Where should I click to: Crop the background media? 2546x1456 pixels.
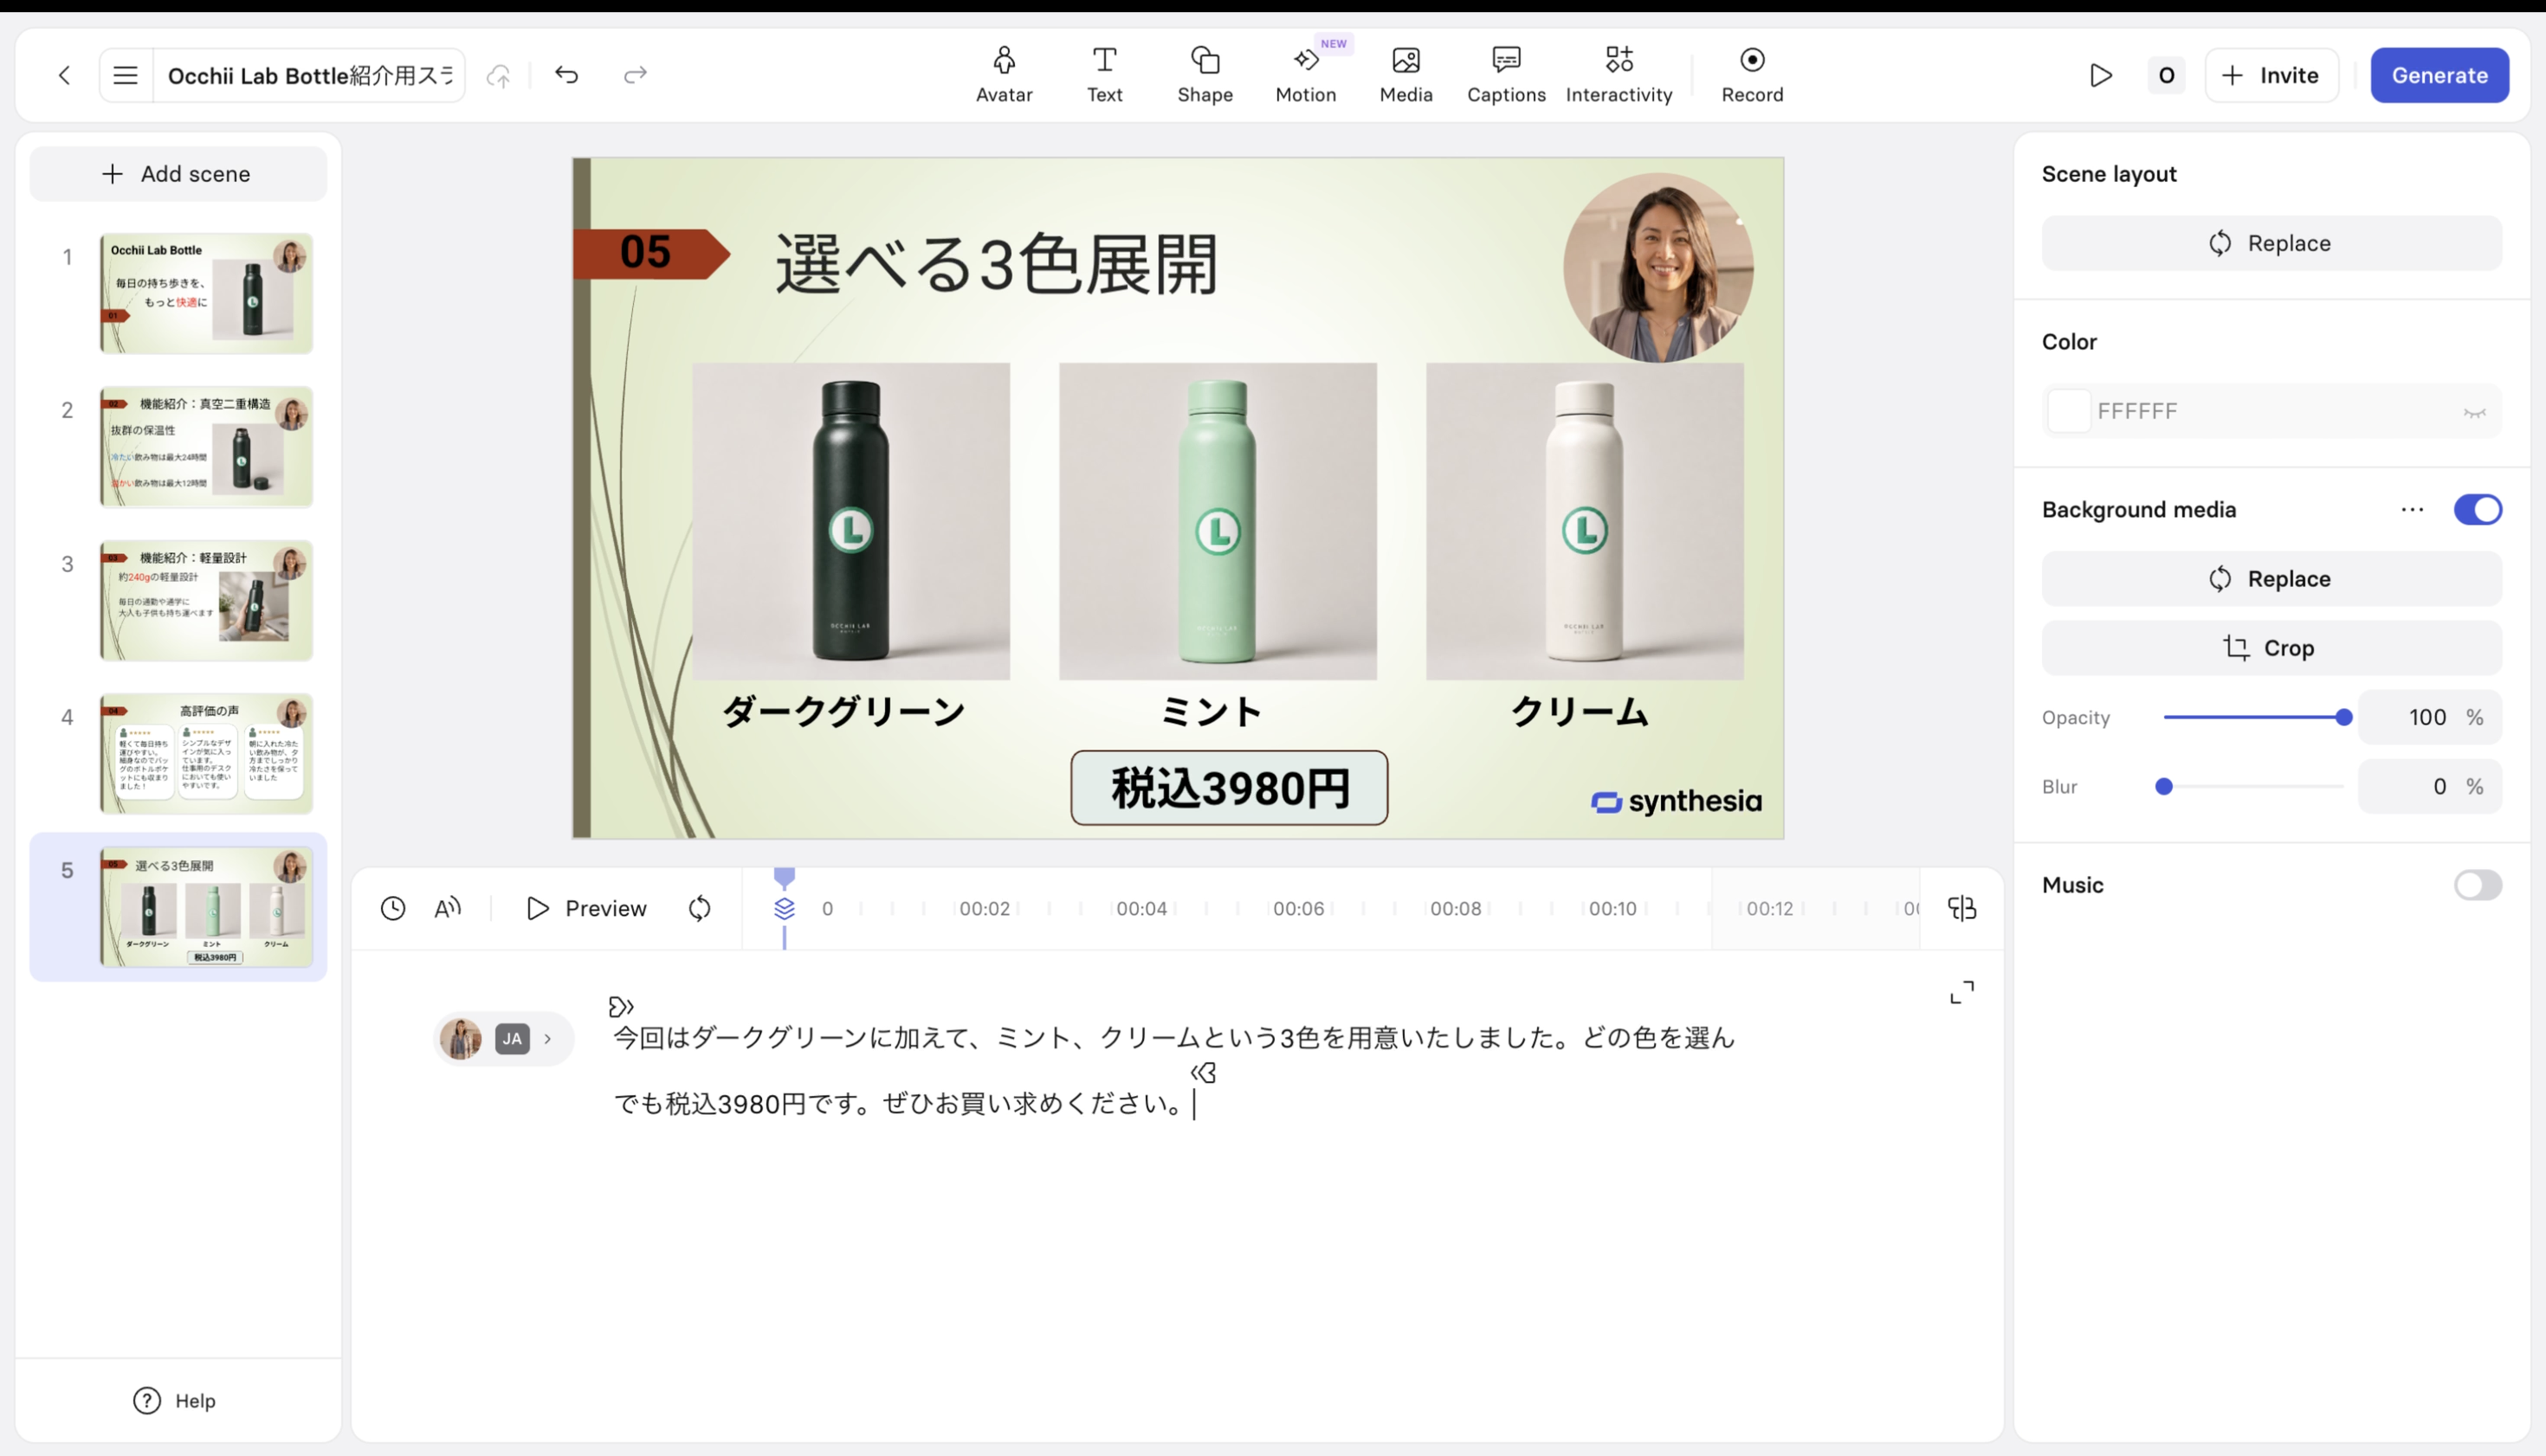pyautogui.click(x=2271, y=648)
